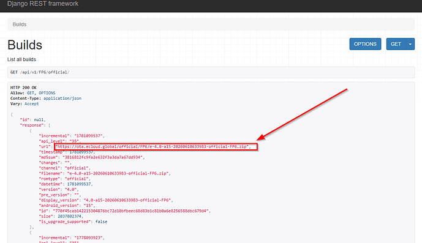This screenshot has height=243, width=422.
Task: Click the 'Allow: GET, OPTIONS' header line
Action: [x=33, y=93]
